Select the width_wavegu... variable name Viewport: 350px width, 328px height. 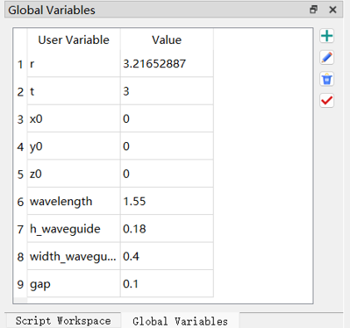[x=74, y=256]
